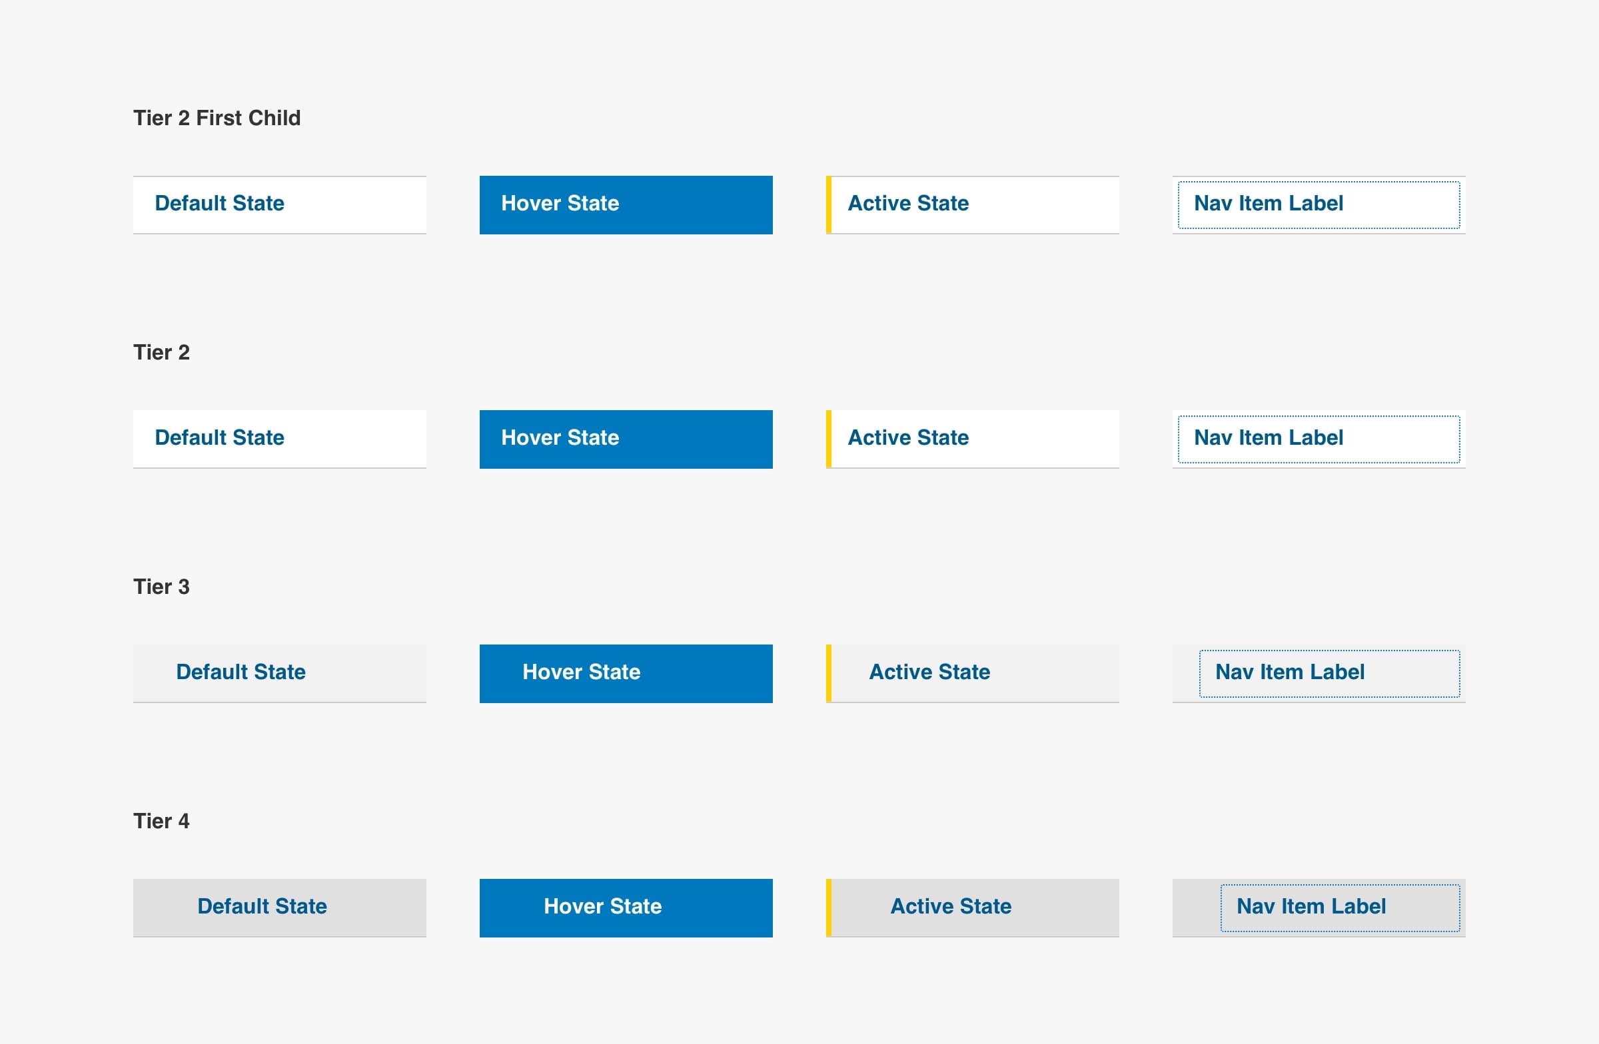Click Tier 2 First Child Active State item

(x=973, y=204)
